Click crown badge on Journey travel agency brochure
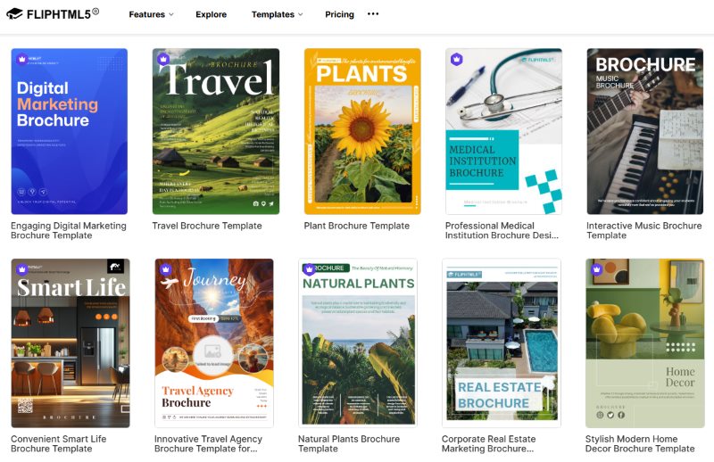Image resolution: width=714 pixels, height=462 pixels. pyautogui.click(x=165, y=270)
